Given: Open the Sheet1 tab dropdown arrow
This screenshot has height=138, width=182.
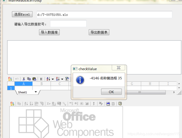Looking at the screenshot, I should pos(36,92).
